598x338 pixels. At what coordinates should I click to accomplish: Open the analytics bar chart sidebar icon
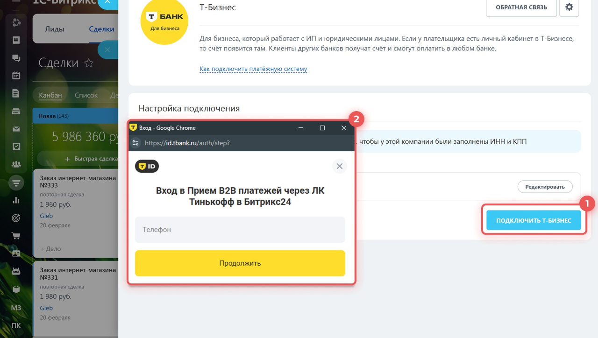pos(16,200)
